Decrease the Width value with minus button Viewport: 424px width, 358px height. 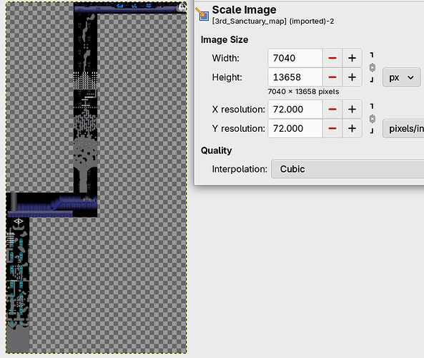(332, 58)
